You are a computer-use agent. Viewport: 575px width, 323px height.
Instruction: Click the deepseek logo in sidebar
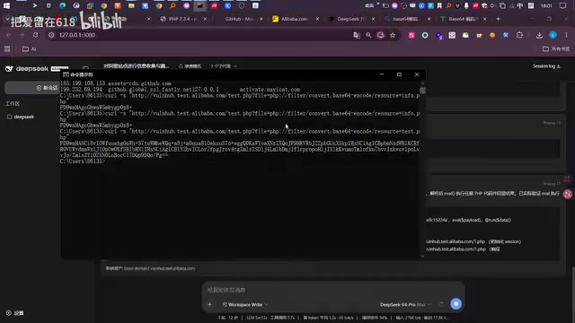tap(27, 68)
